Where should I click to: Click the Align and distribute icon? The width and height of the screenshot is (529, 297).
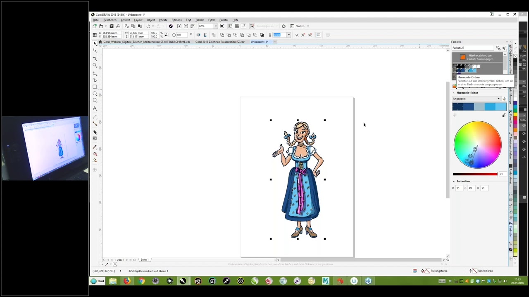pyautogui.click(x=318, y=35)
